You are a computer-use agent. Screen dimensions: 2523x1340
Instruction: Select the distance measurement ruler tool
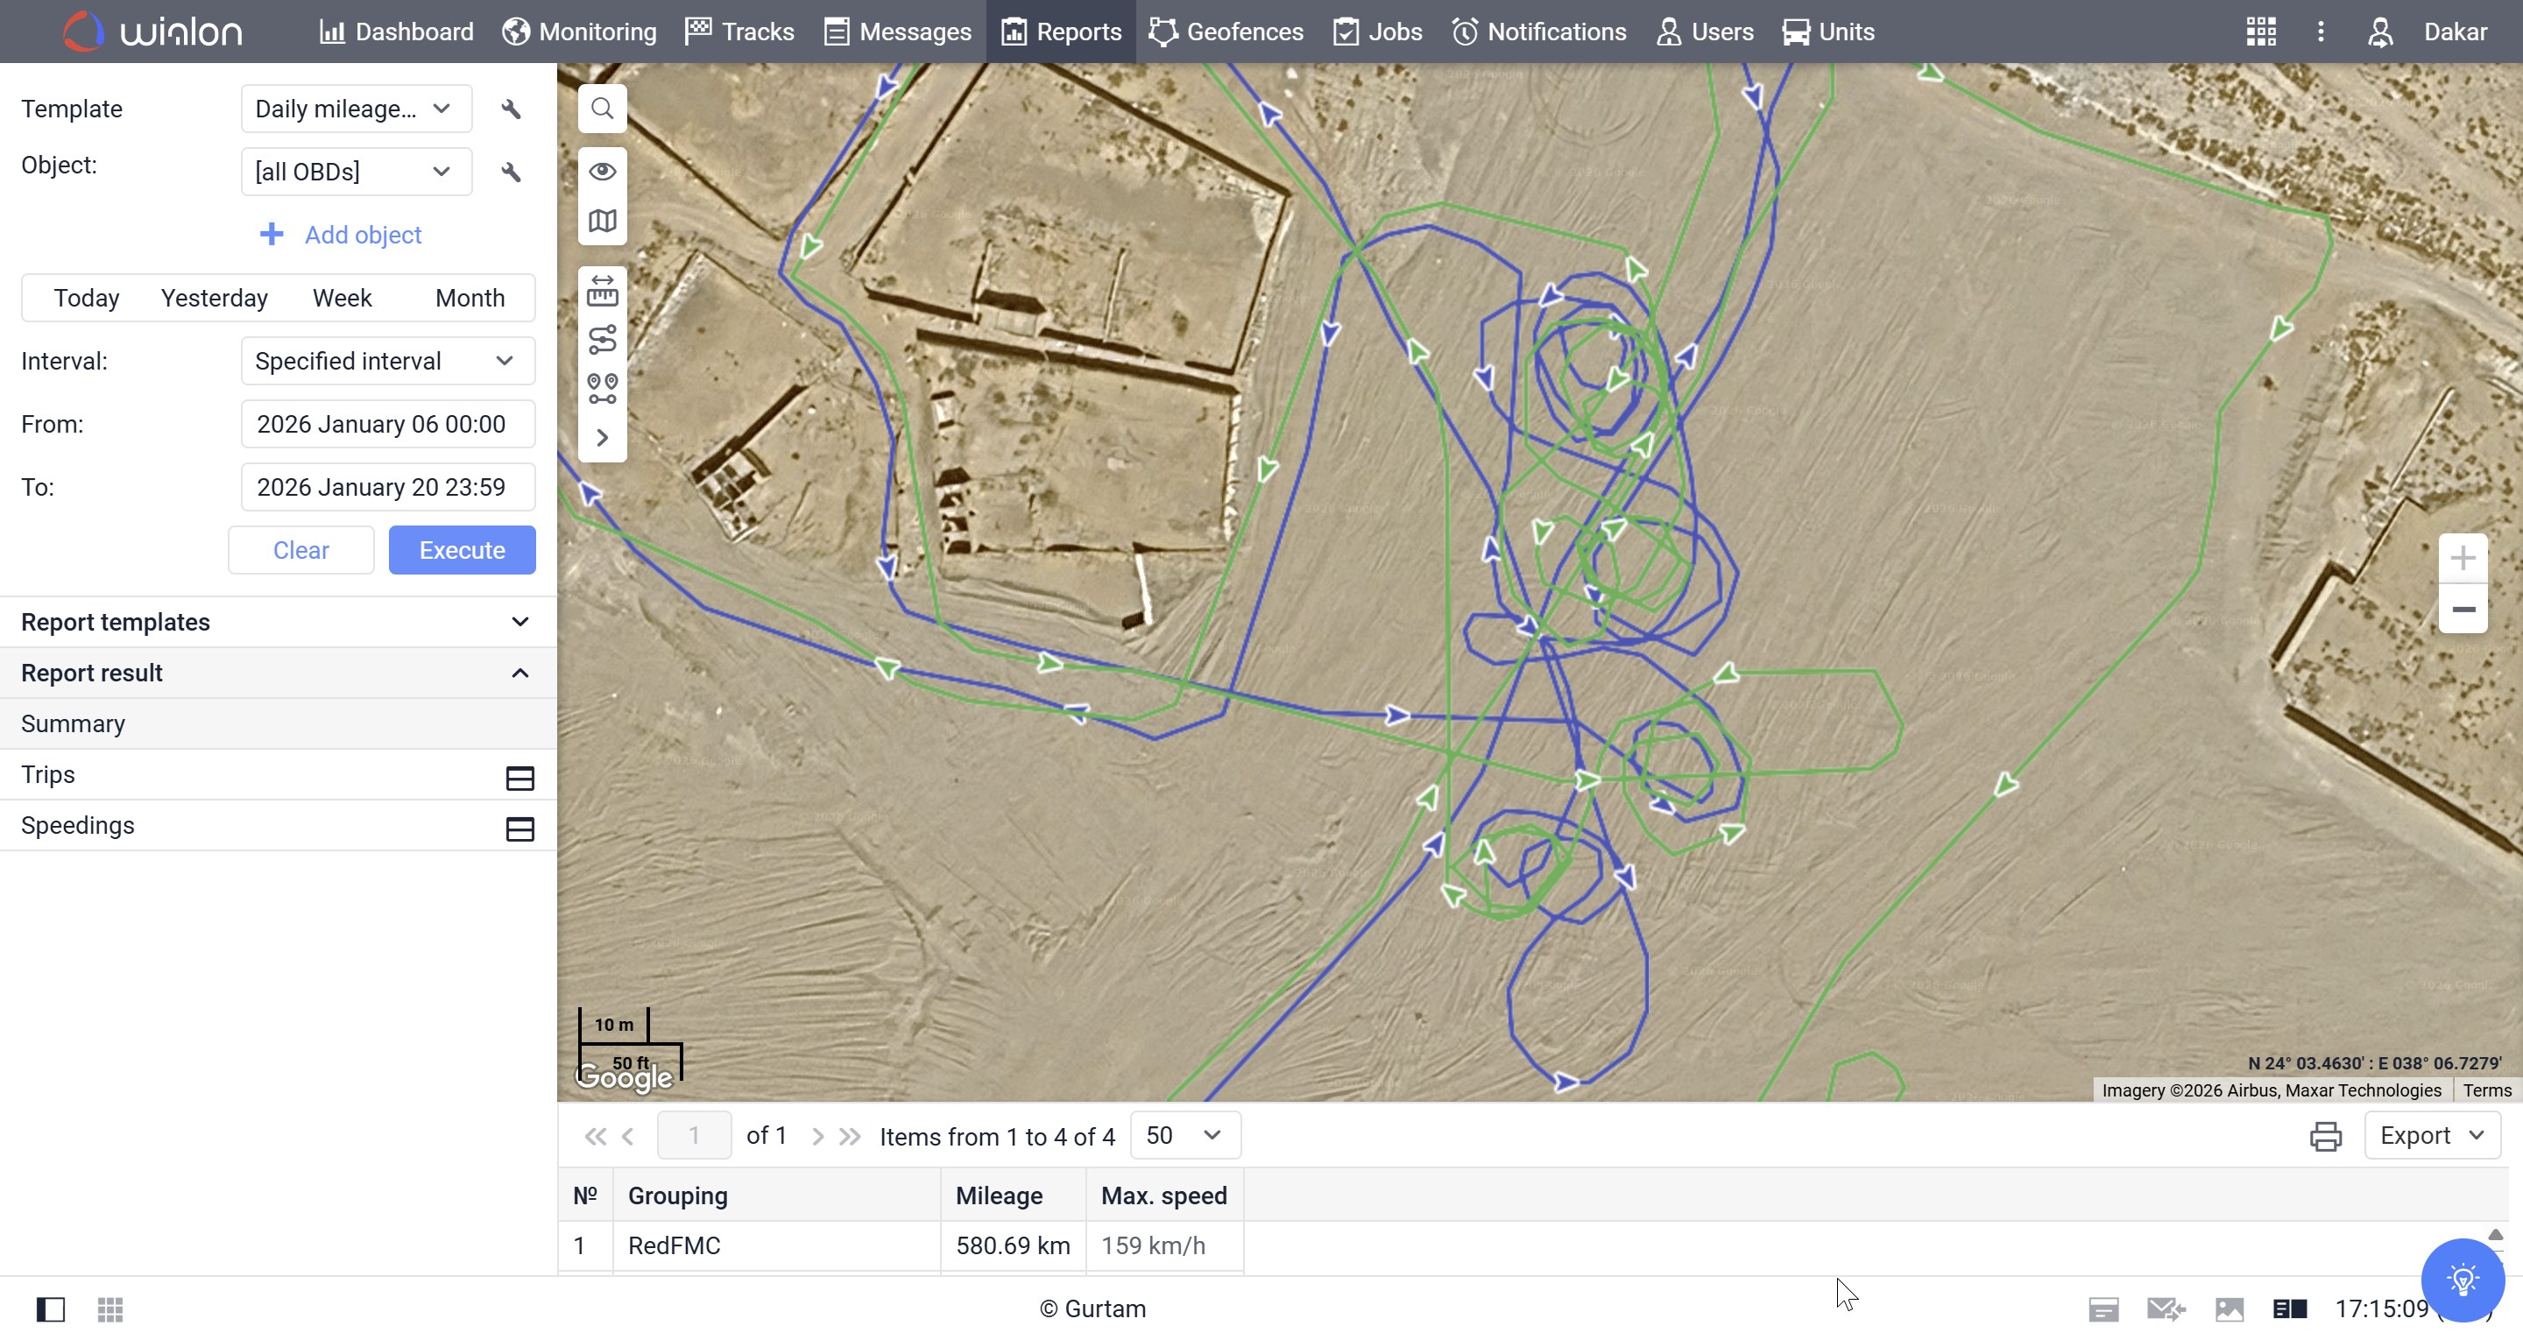[601, 291]
